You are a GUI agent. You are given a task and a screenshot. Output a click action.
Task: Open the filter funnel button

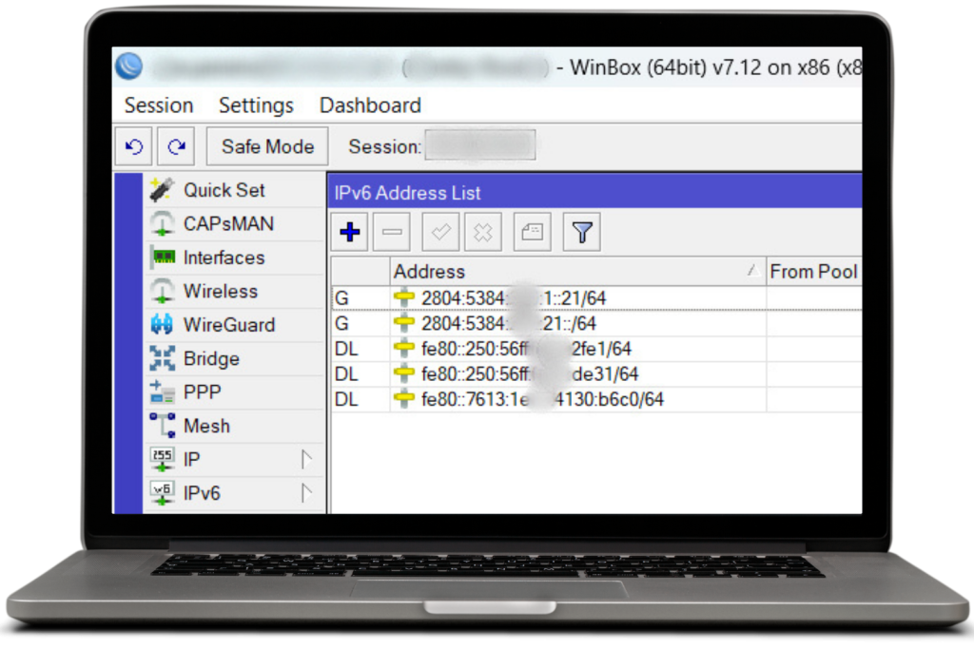582,232
